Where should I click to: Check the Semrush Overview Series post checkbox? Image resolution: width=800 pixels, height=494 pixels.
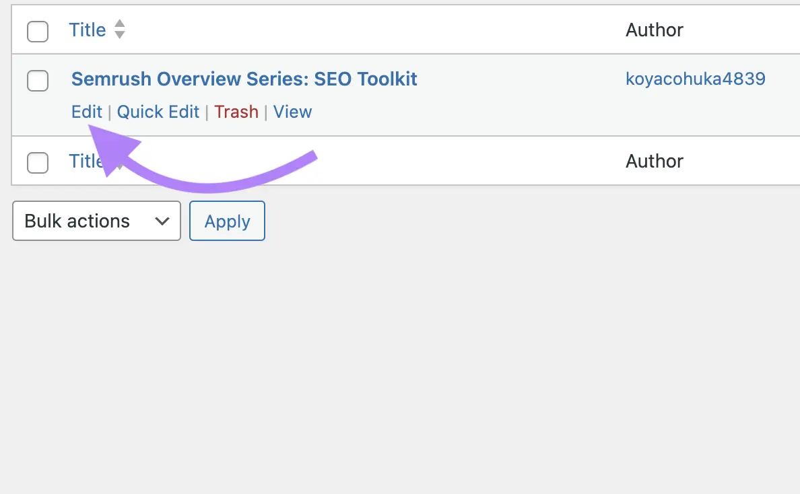pyautogui.click(x=38, y=80)
